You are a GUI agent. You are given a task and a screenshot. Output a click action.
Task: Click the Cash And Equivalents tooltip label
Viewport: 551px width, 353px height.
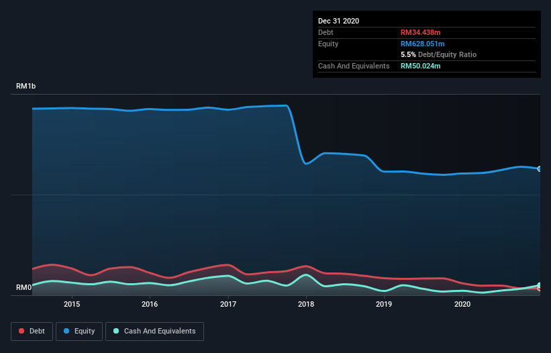tap(354, 66)
